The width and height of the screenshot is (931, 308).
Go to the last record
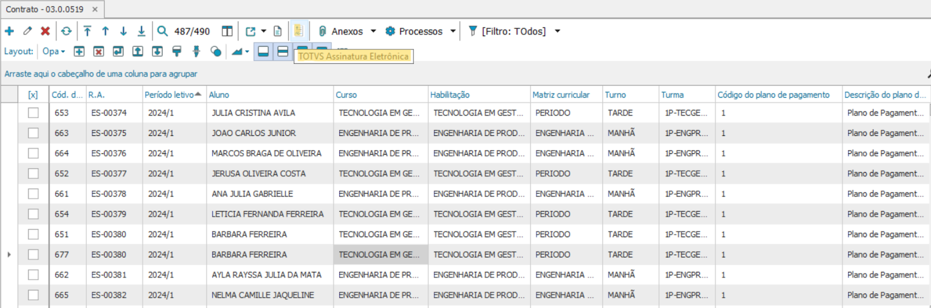click(141, 31)
